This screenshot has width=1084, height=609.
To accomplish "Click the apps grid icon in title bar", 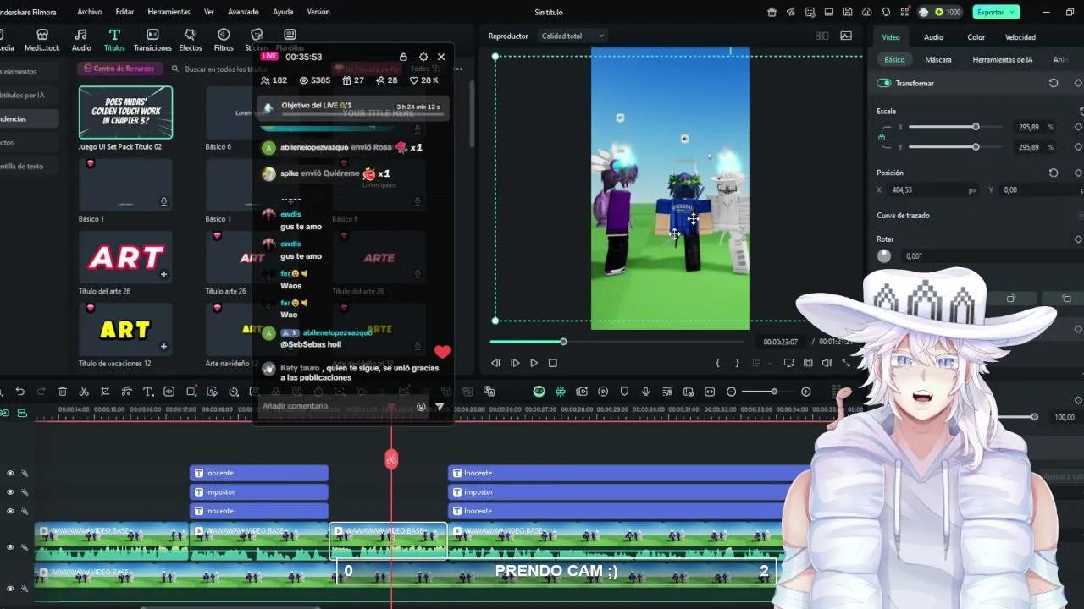I will coord(904,12).
